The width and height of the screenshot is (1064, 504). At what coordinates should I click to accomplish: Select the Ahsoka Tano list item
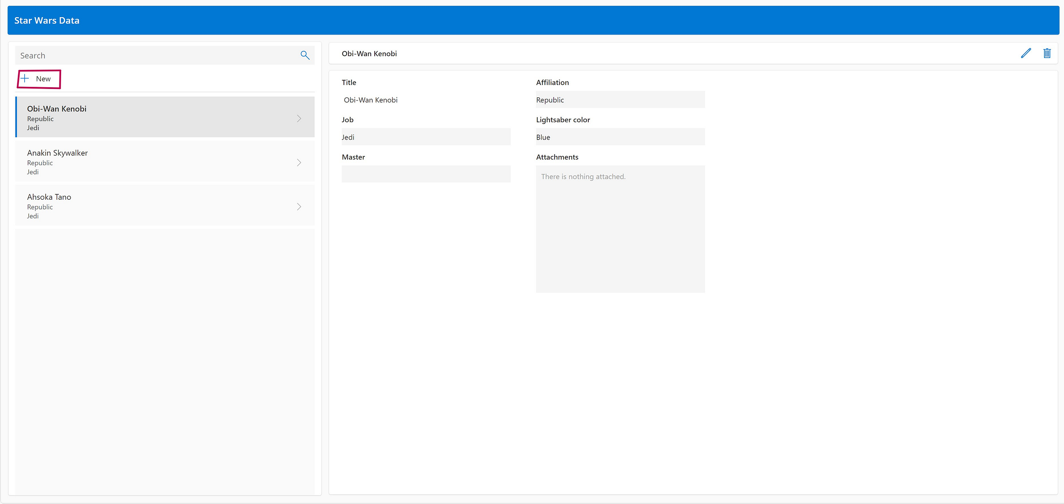tap(165, 205)
